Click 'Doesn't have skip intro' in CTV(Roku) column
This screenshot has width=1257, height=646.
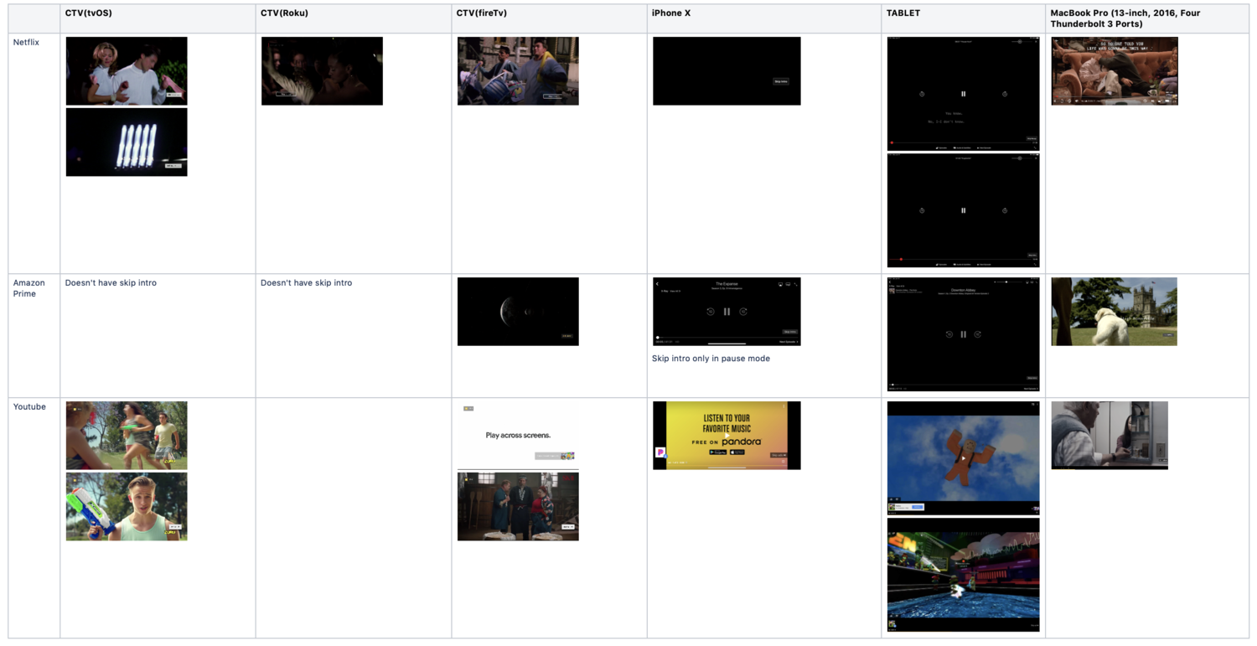pos(306,282)
